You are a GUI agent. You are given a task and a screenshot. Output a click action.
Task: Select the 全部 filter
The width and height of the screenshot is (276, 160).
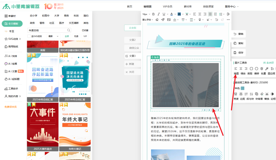[67, 36]
